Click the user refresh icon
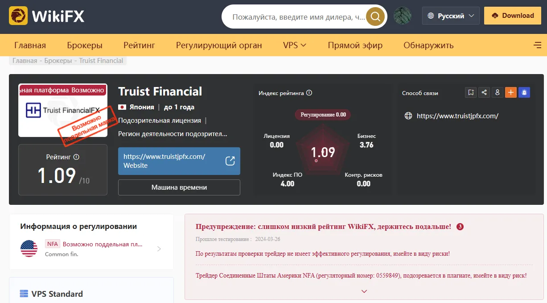547x303 pixels. pos(497,92)
